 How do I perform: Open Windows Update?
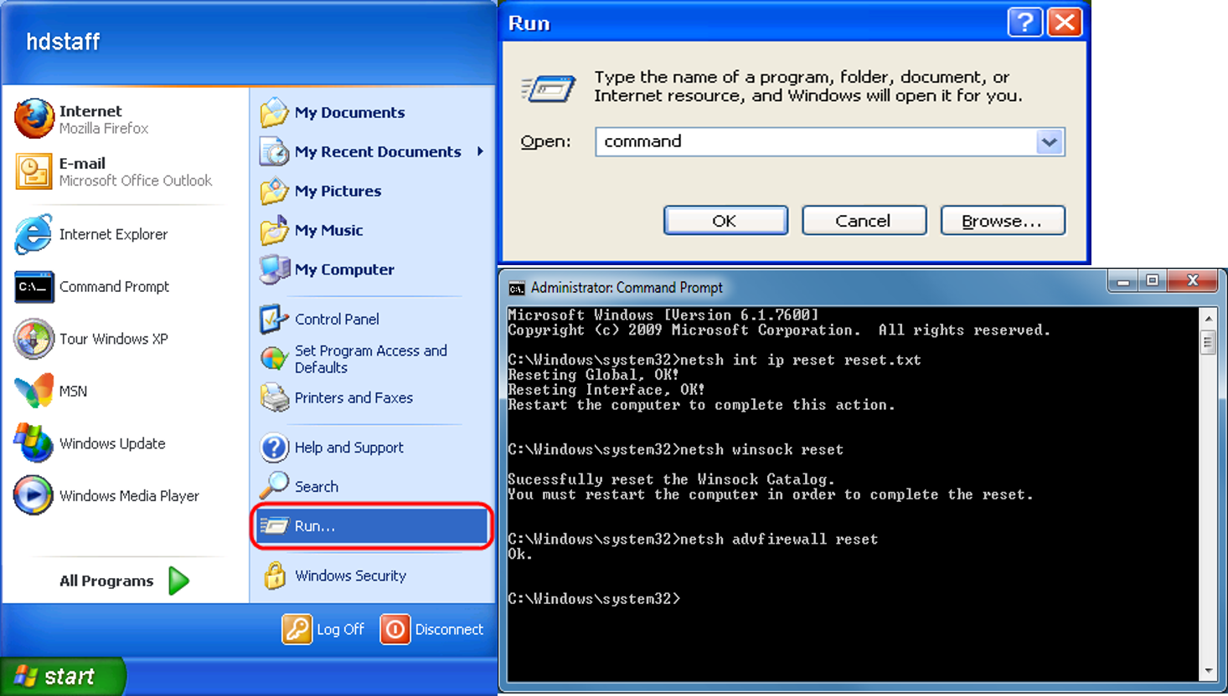point(112,443)
